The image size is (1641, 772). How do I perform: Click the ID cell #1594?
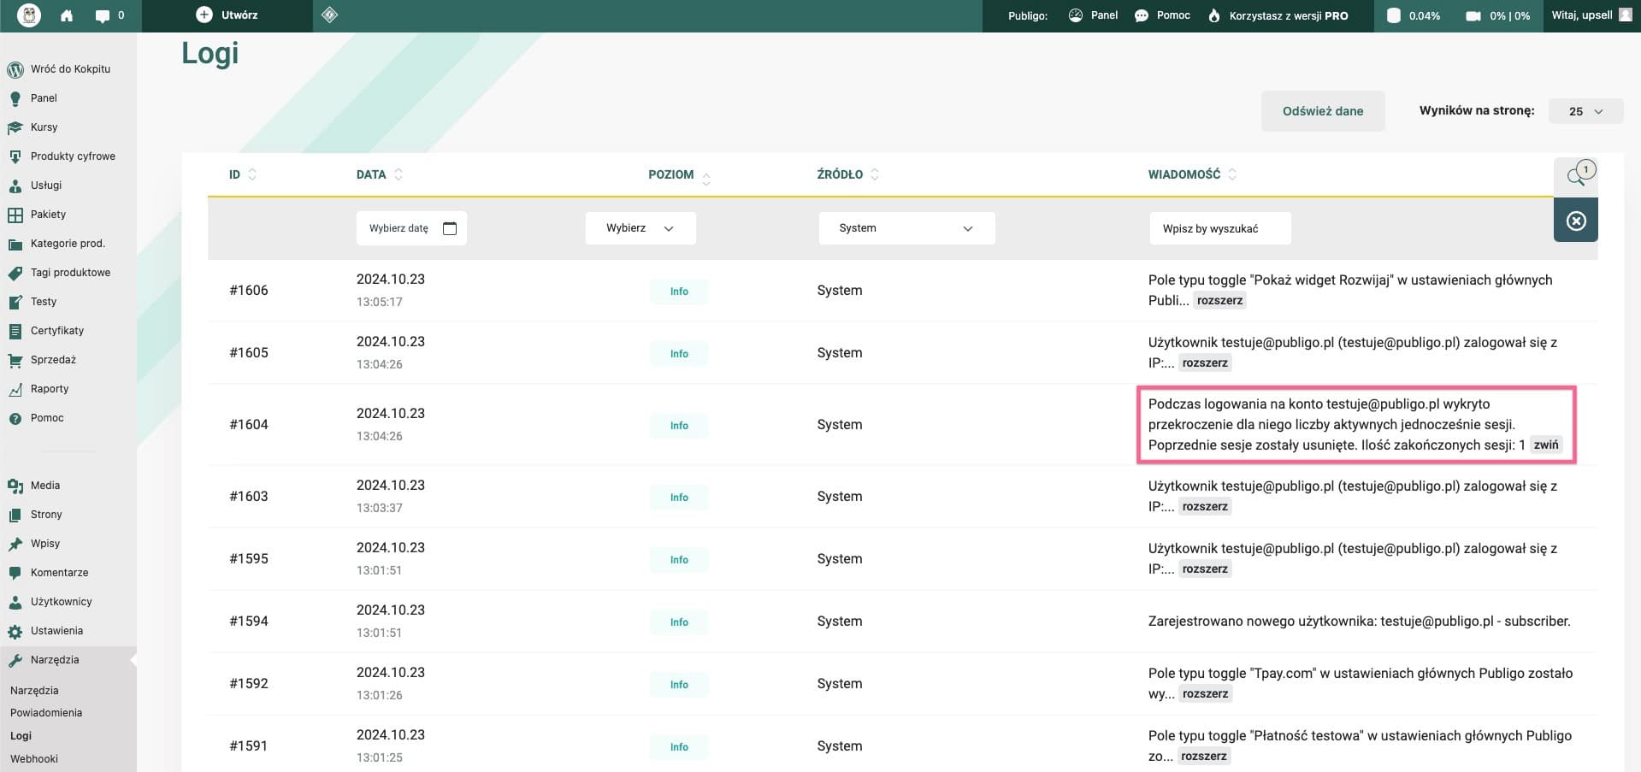point(249,622)
